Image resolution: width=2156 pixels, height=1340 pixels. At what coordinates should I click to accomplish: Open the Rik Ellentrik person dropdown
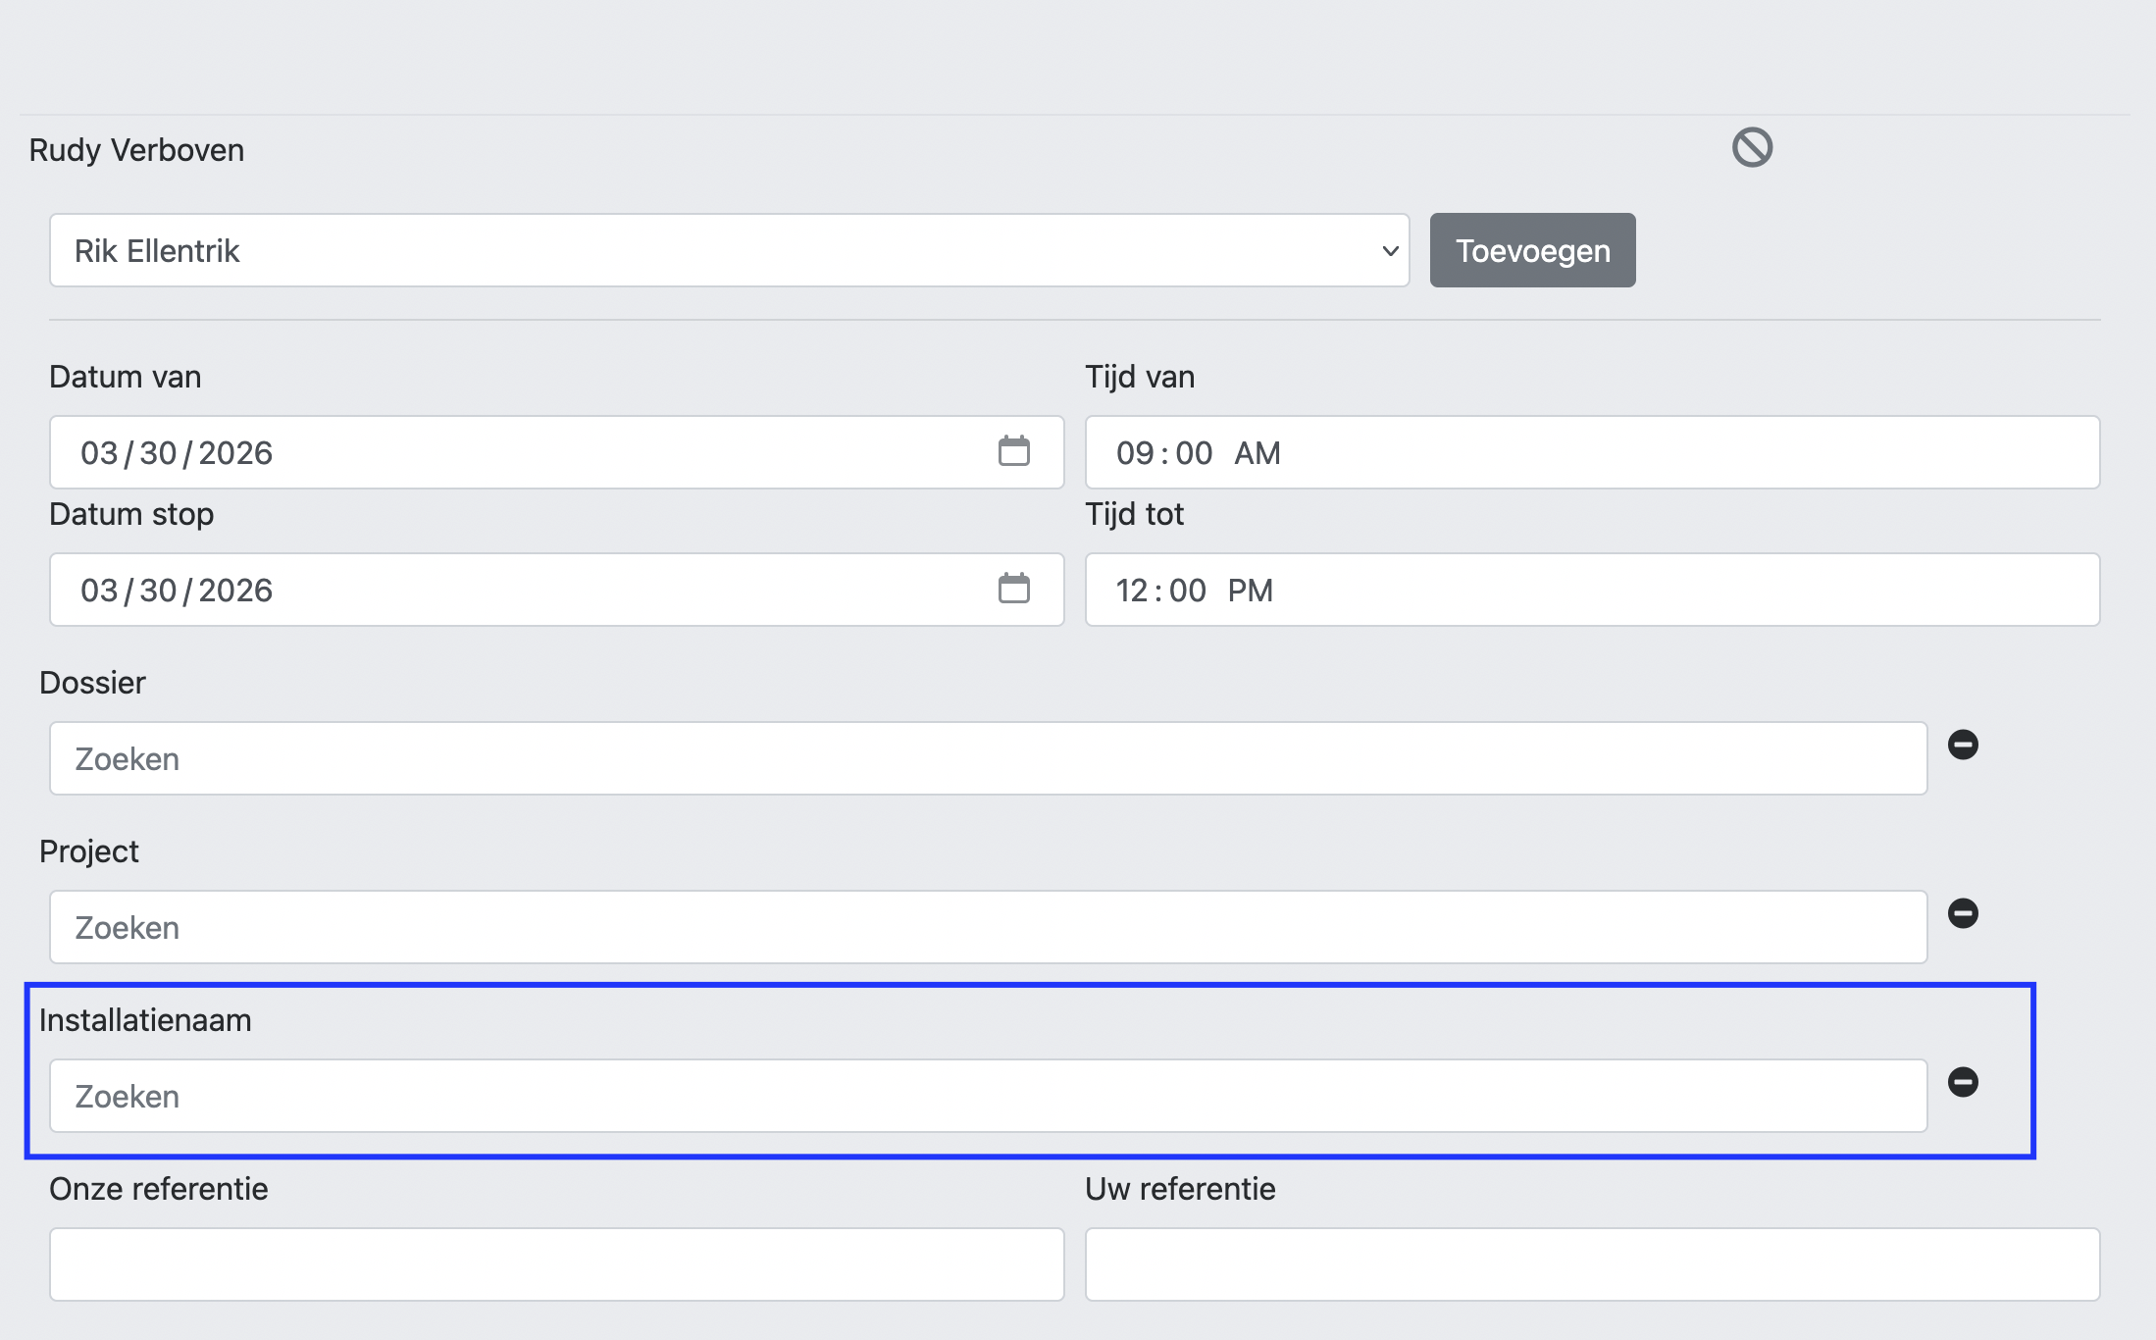(730, 250)
